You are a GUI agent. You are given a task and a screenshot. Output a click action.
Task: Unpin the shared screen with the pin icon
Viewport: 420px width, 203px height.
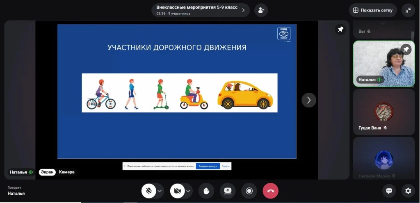pyautogui.click(x=340, y=29)
